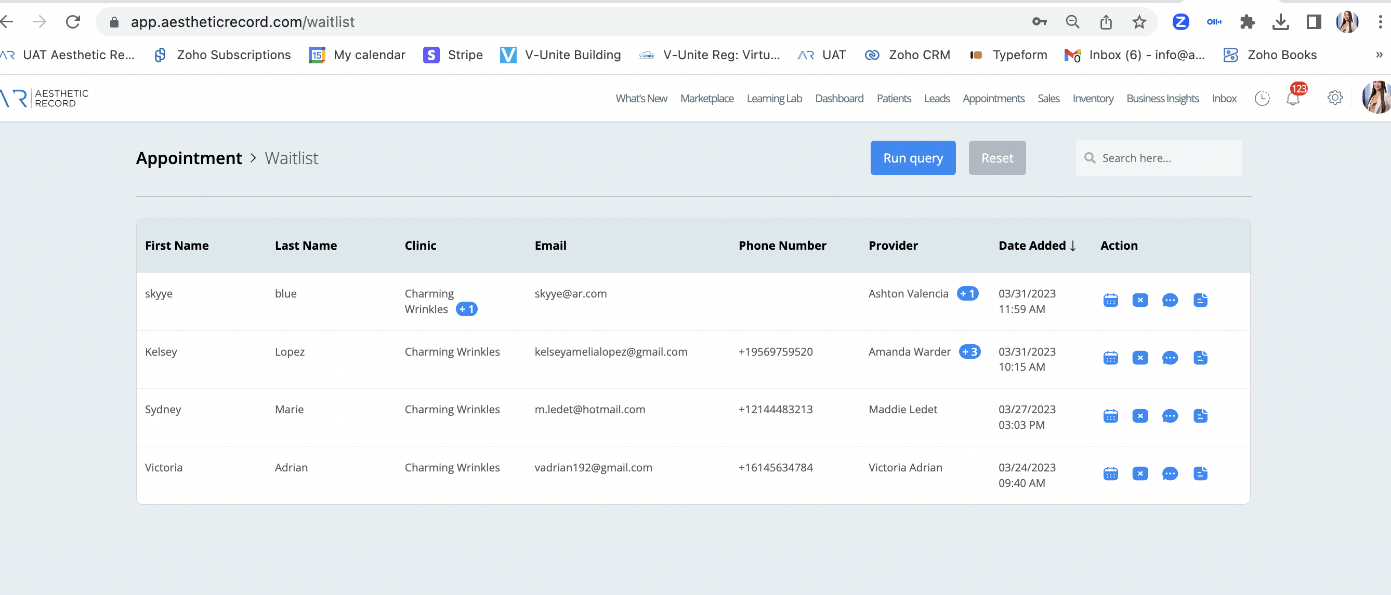Open the Appointments menu item
1391x595 pixels.
993,99
